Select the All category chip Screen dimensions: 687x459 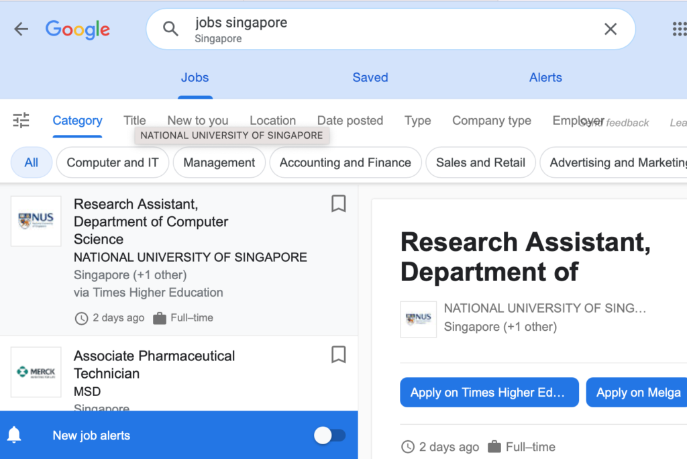(31, 162)
